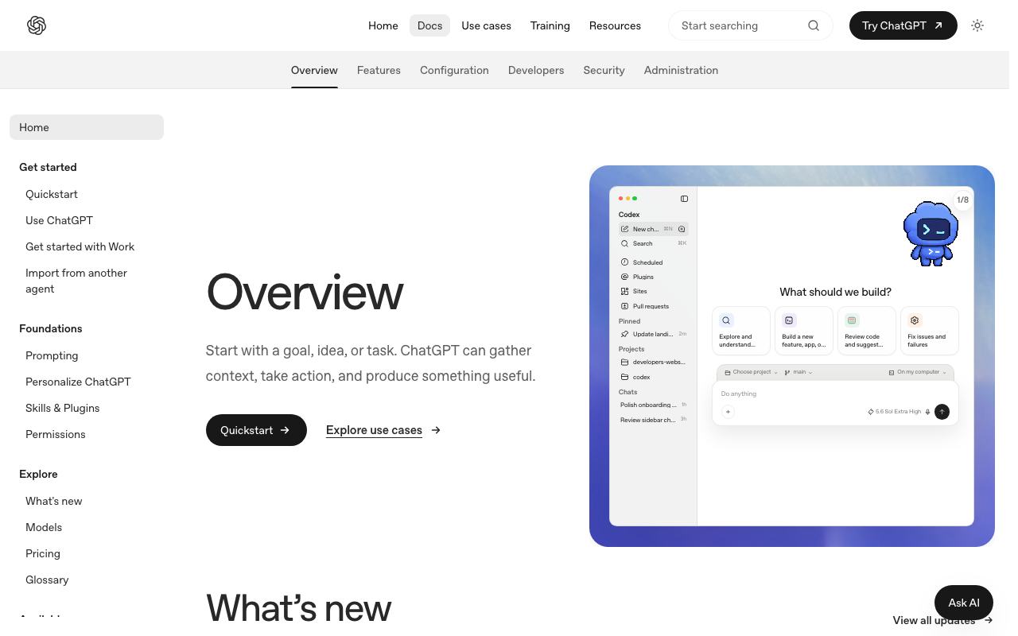Click the Scheduled clock icon in the Codex preview
The image size is (1018, 636).
pyautogui.click(x=624, y=262)
